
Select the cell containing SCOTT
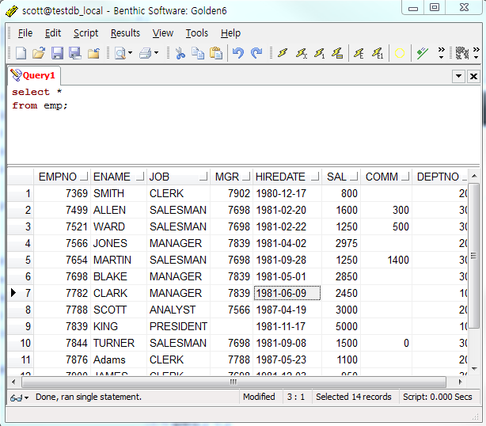click(x=109, y=310)
